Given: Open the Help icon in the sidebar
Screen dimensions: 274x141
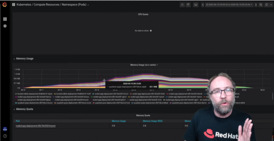Looking at the screenshot, I should pos(5,136).
